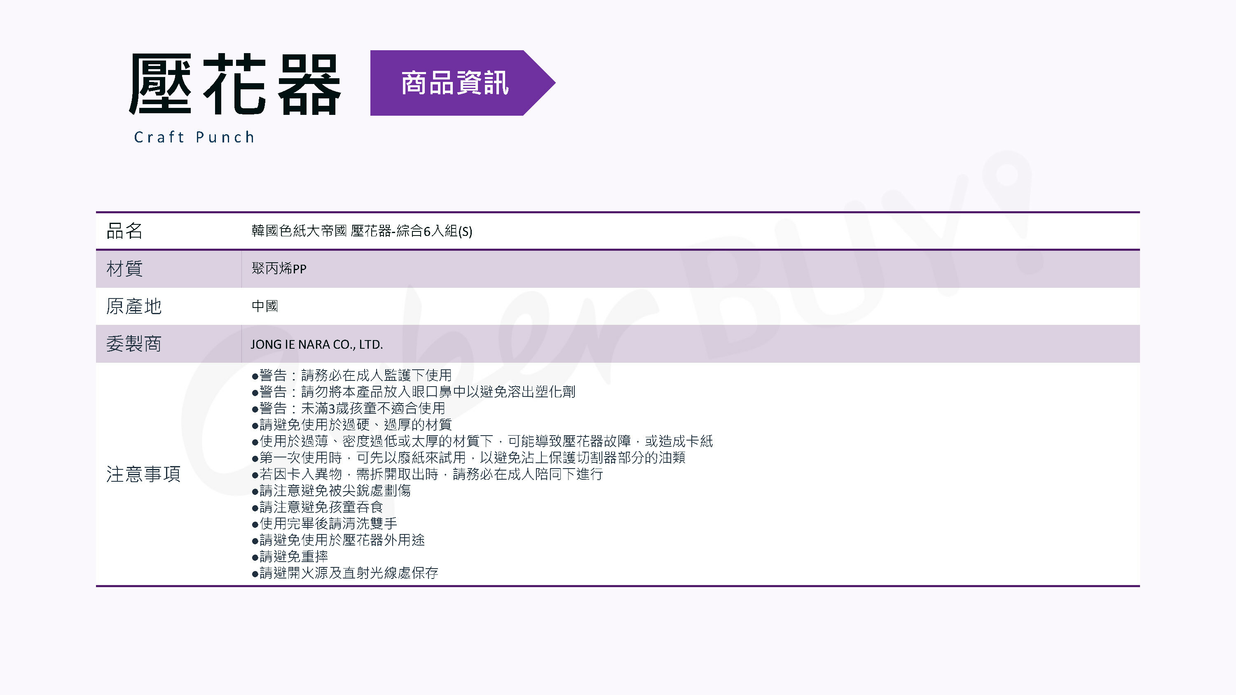Select the 材質 row label
Viewport: 1236px width, 695px height.
125,268
